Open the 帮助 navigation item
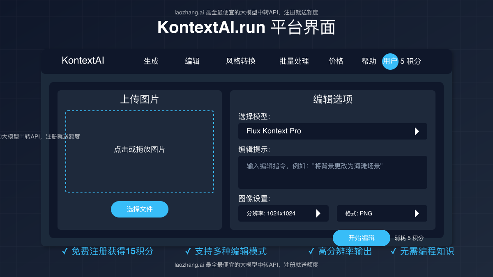 [369, 61]
